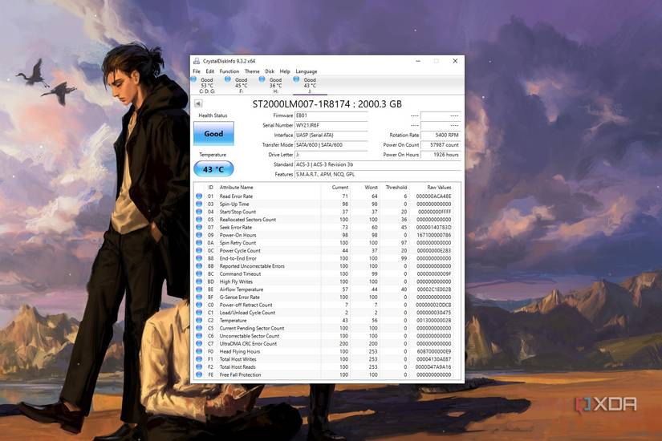
Task: Click status orb of F: disk
Action: click(x=228, y=79)
